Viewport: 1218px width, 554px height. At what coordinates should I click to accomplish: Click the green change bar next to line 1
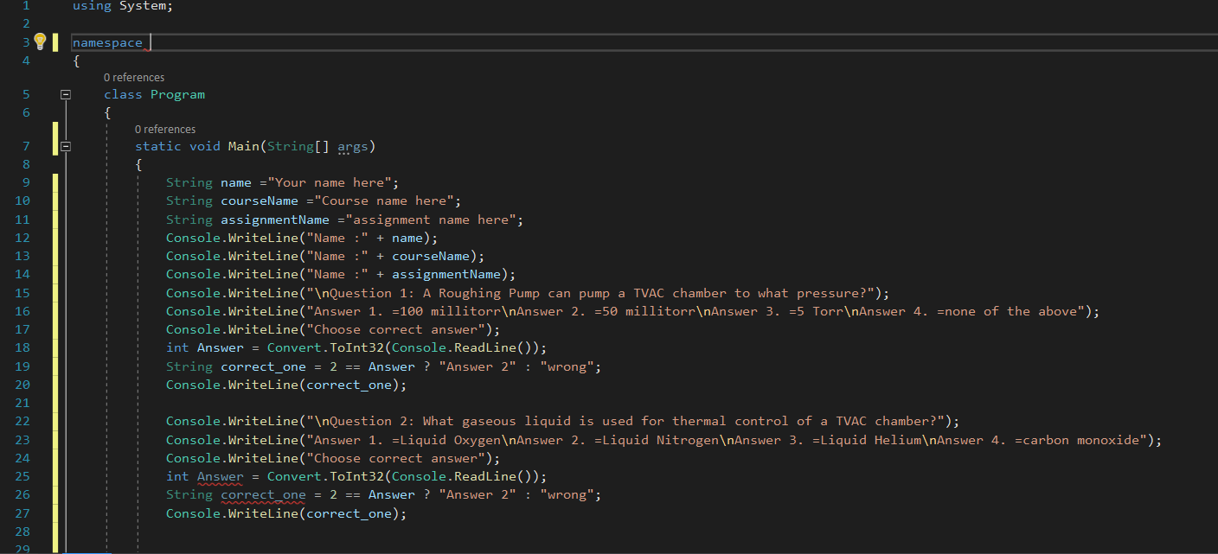[x=55, y=6]
